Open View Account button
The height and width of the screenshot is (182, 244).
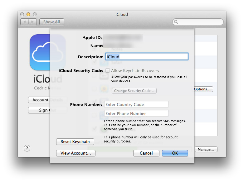tap(76, 153)
